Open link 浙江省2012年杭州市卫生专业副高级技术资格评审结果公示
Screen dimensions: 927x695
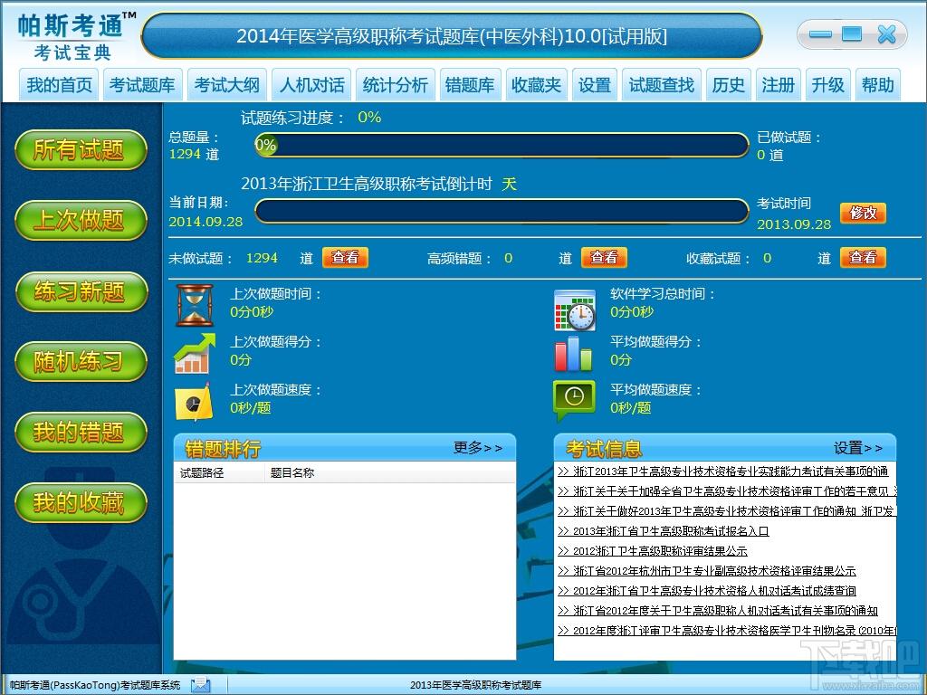point(707,571)
